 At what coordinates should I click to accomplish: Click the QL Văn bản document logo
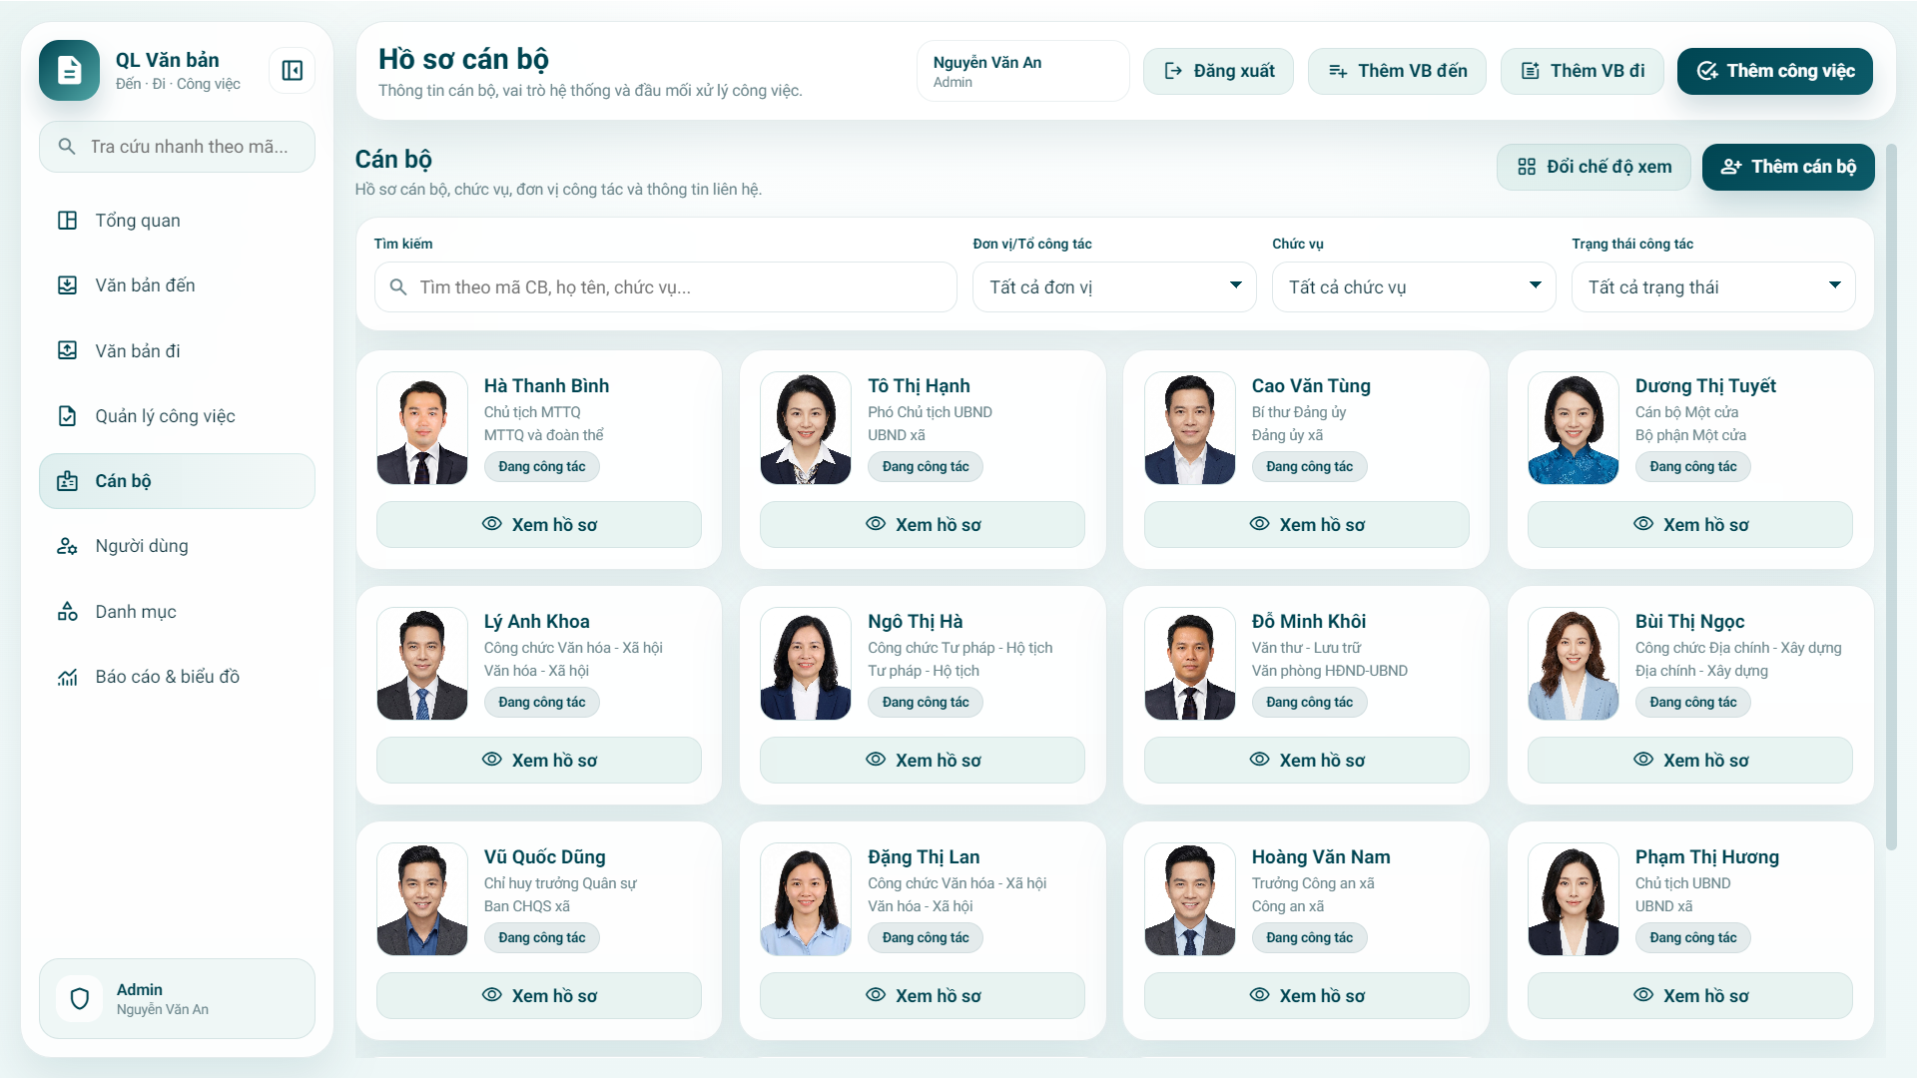[x=69, y=71]
